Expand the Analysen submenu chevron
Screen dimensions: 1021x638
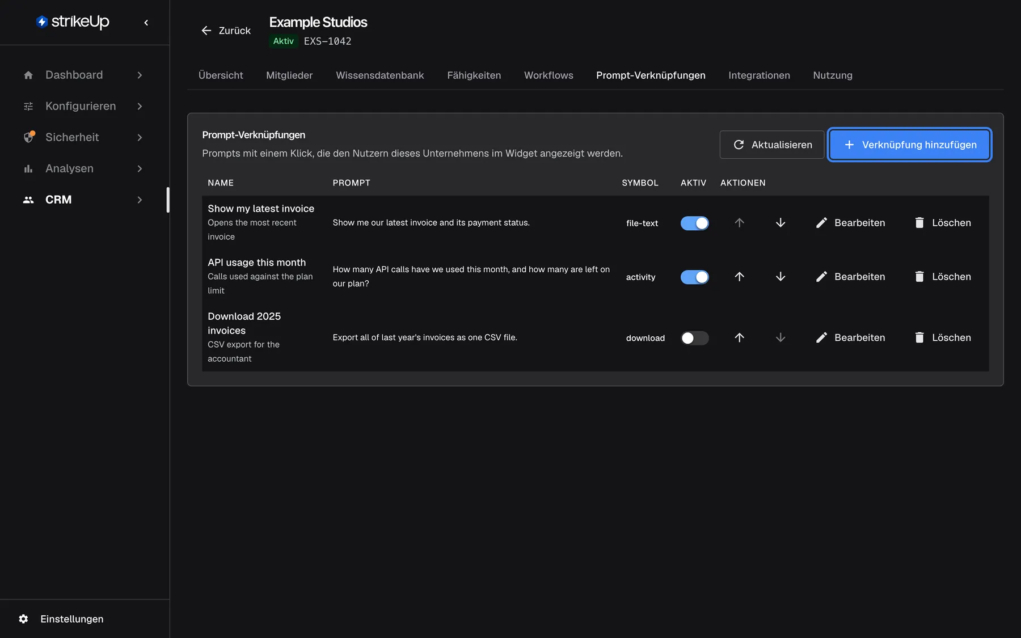pos(140,168)
